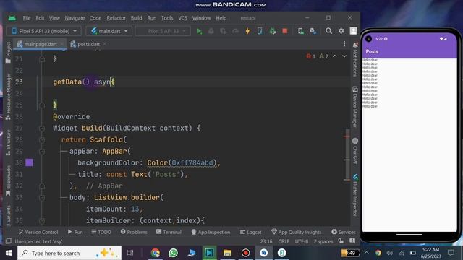Open Pixel 5 API 33 (mobile) device dropdown
The image size is (463, 260).
(43, 31)
